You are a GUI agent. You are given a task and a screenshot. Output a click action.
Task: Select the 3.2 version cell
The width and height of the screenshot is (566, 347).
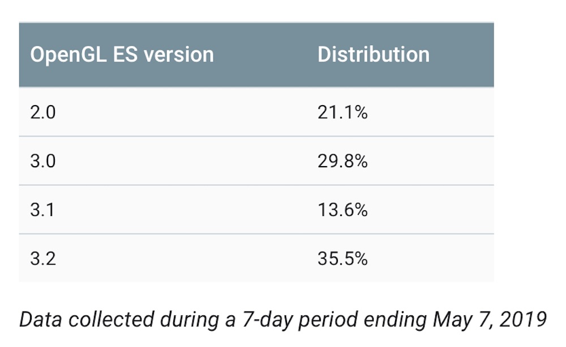click(43, 258)
